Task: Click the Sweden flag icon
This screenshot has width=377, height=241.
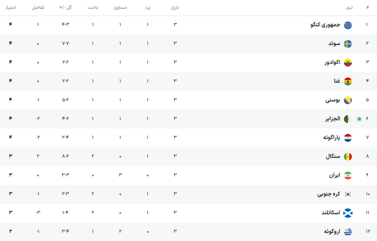Action: coord(348,44)
